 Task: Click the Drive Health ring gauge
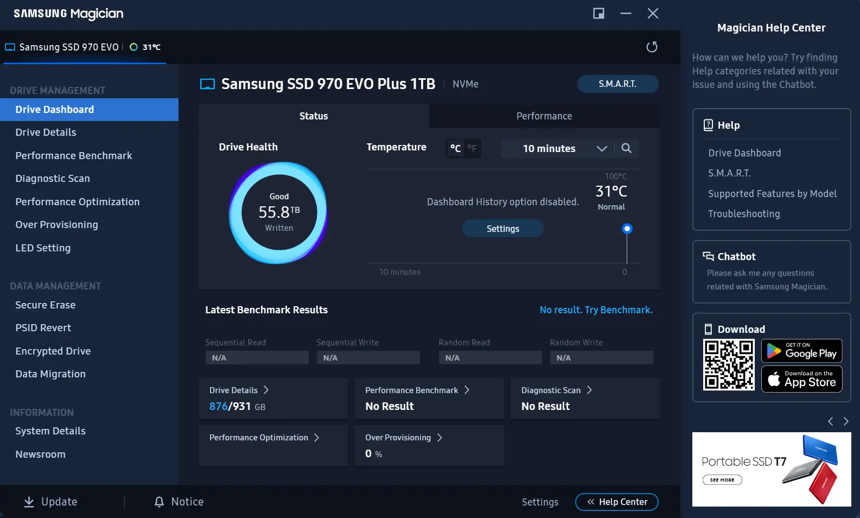coord(279,213)
